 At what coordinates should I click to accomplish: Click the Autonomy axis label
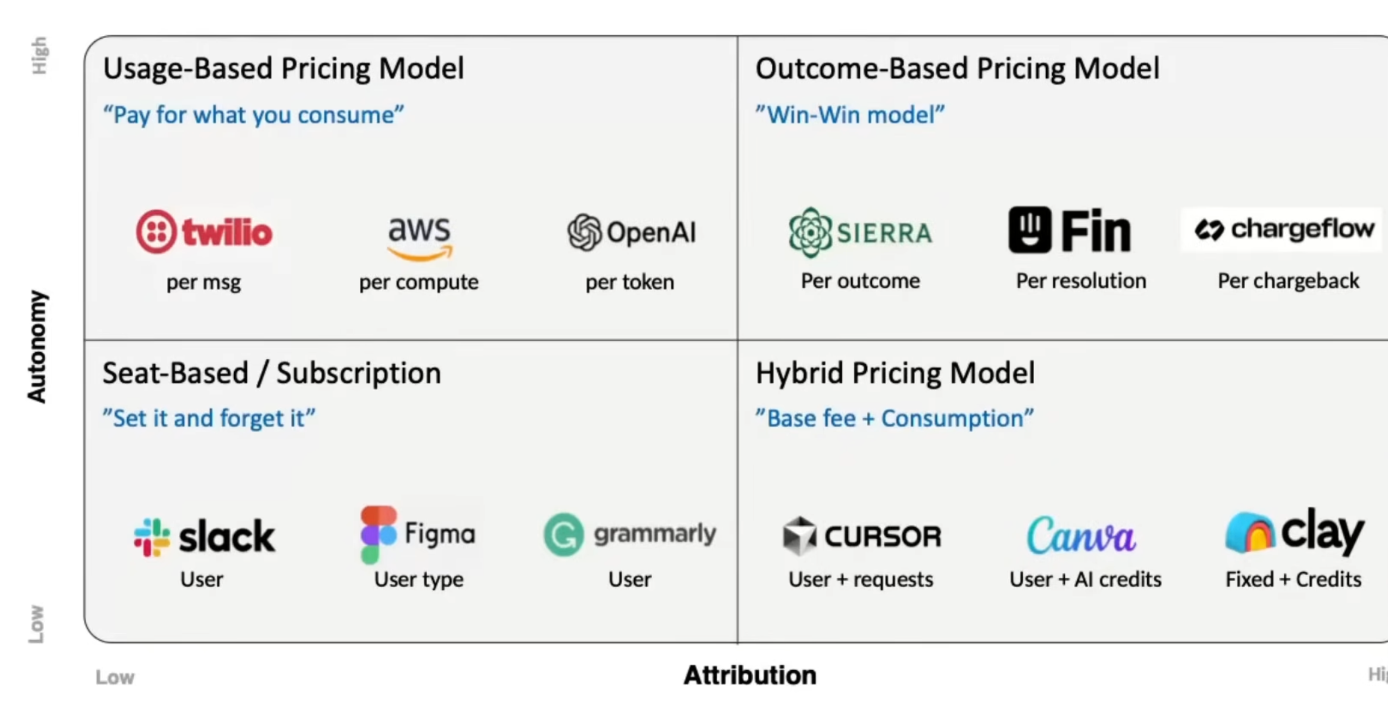click(x=37, y=347)
